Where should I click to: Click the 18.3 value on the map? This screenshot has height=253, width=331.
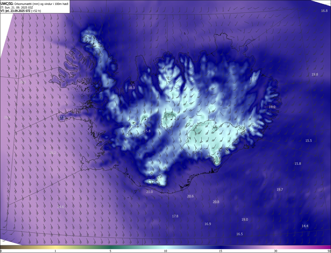[x=131, y=88]
